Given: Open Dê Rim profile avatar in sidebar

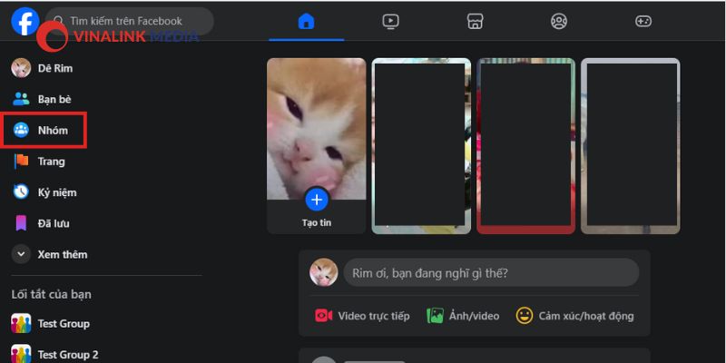Looking at the screenshot, I should [21, 68].
